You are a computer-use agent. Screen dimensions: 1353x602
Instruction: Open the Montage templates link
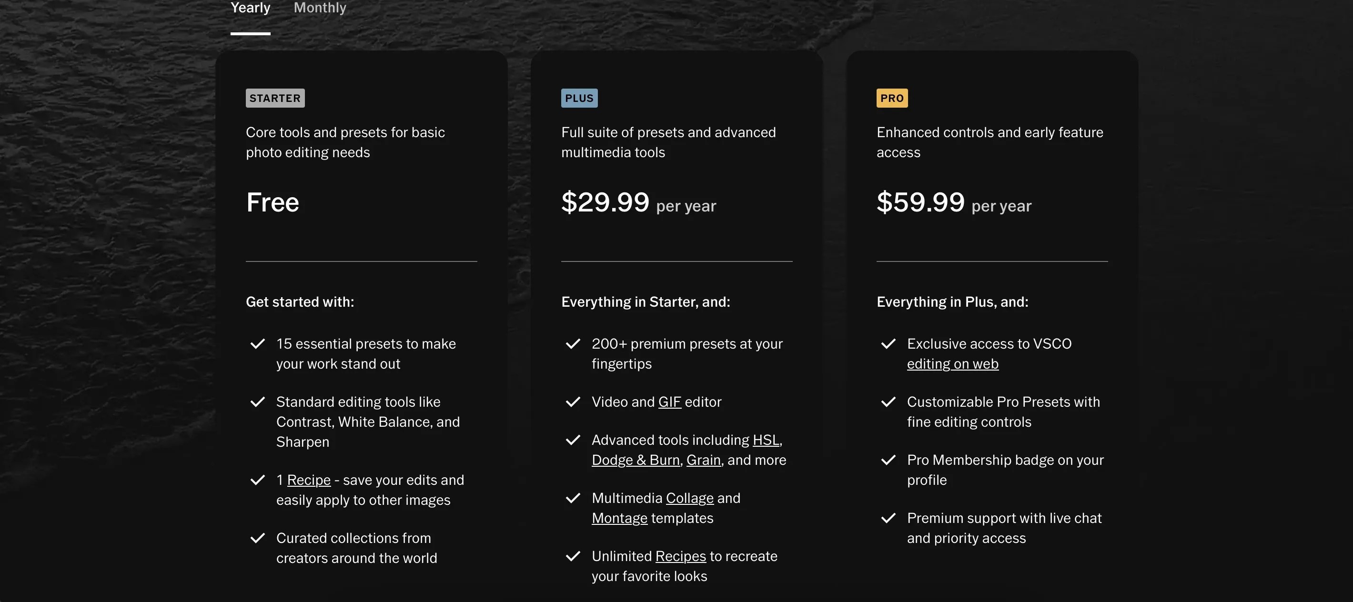coord(619,518)
